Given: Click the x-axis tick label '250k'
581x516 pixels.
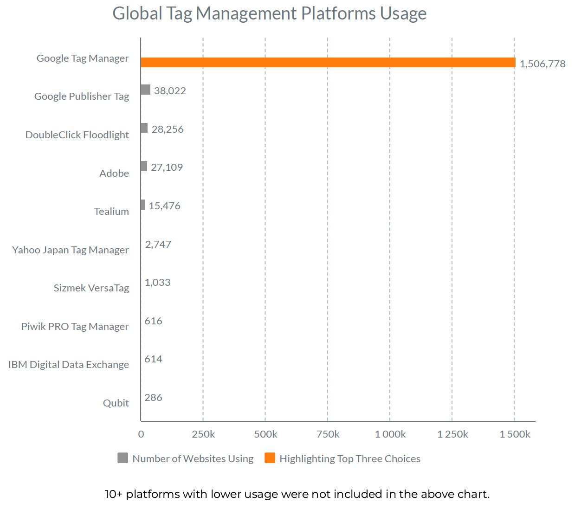Looking at the screenshot, I should pos(203,434).
